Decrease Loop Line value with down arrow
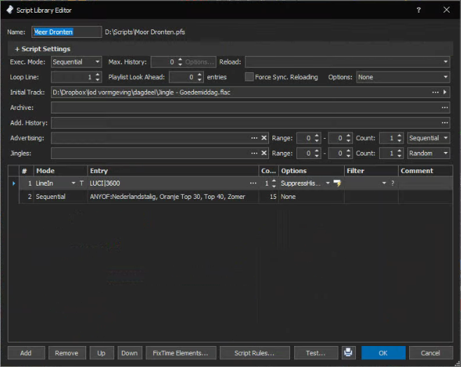Viewport: 461px width, 367px height. (x=97, y=79)
